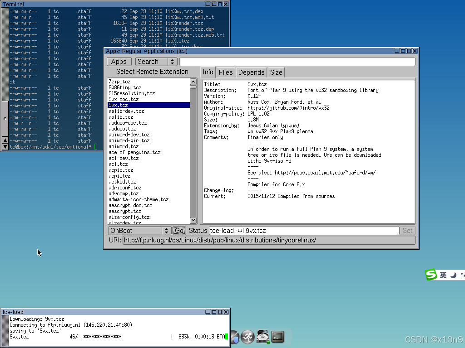Click the Terminal scrollbar down arrow
The image size is (465, 348).
tap(5, 146)
